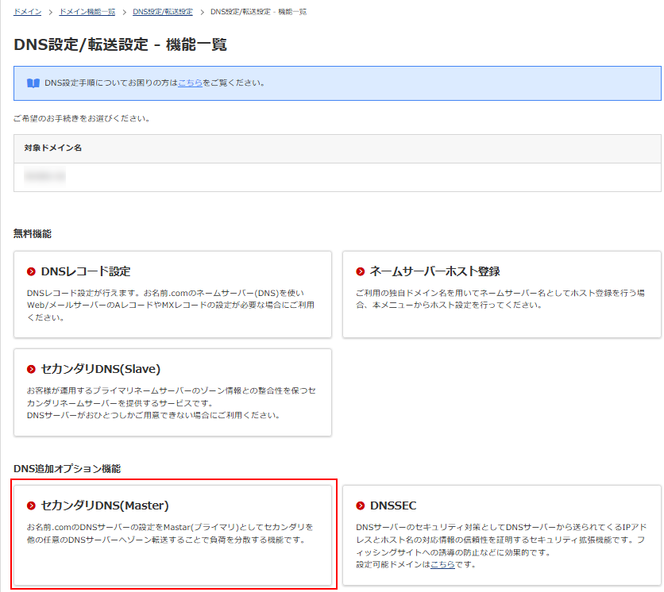Click the breadcrumb chevron after ドメイン機能一覧
Image resolution: width=664 pixels, height=592 pixels.
[x=124, y=12]
